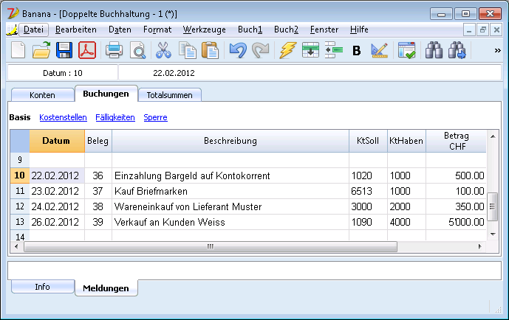Click cell Einzahlung Bargeld auf Kontokorrent
The height and width of the screenshot is (320, 509).
pyautogui.click(x=230, y=175)
